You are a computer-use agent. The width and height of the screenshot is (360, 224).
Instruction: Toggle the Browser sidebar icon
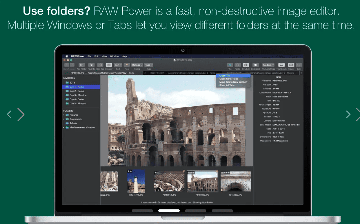coord(109,65)
